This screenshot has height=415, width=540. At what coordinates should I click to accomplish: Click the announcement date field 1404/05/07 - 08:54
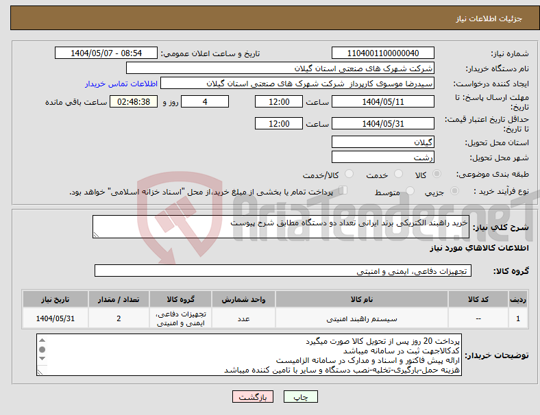point(106,53)
